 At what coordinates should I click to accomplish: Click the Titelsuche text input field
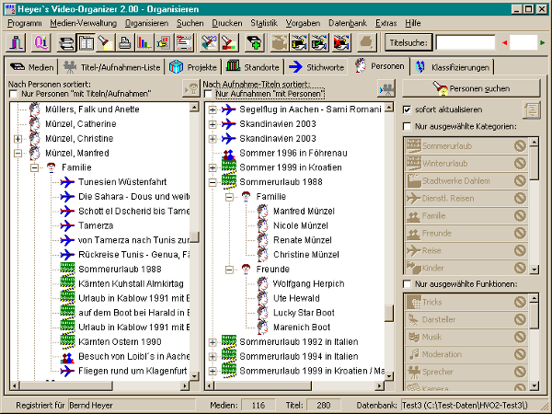pyautogui.click(x=464, y=42)
